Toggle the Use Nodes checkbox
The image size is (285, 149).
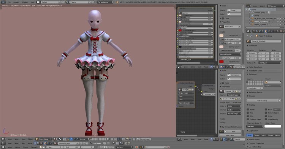(91, 143)
